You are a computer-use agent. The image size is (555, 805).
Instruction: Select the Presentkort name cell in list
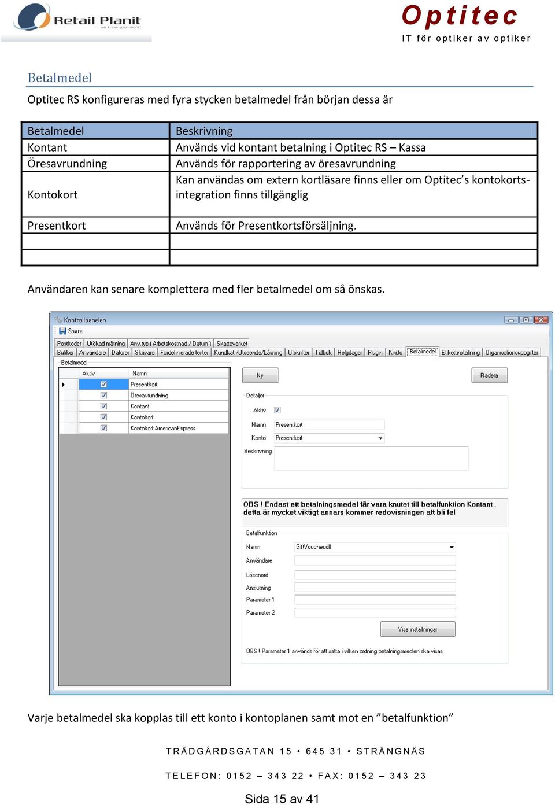click(179, 385)
